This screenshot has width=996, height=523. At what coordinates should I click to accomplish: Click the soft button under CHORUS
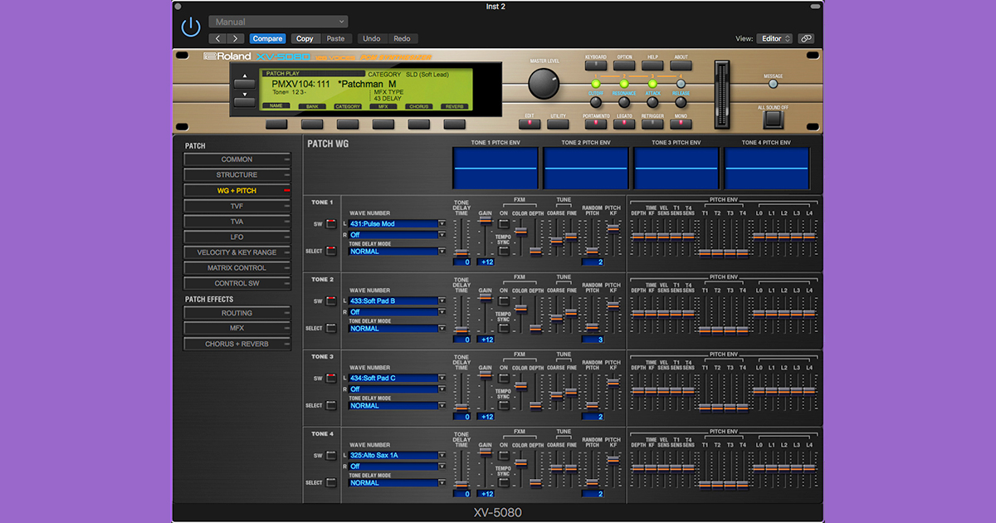[x=419, y=124]
